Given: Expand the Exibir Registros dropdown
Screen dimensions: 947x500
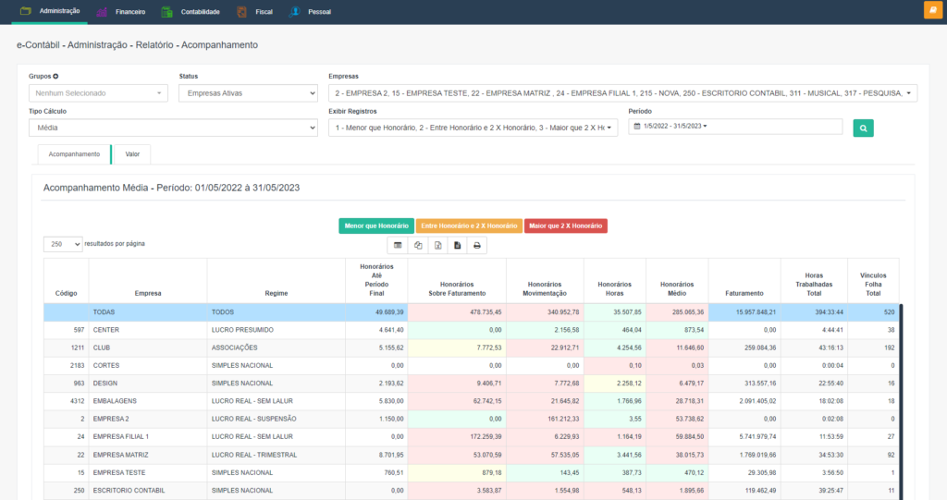Looking at the screenshot, I should coord(473,128).
